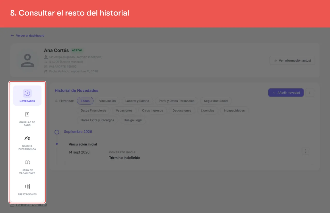Click the Septiembre 2026 month heading
Viewport: 330px width, 213px height.
(x=78, y=132)
